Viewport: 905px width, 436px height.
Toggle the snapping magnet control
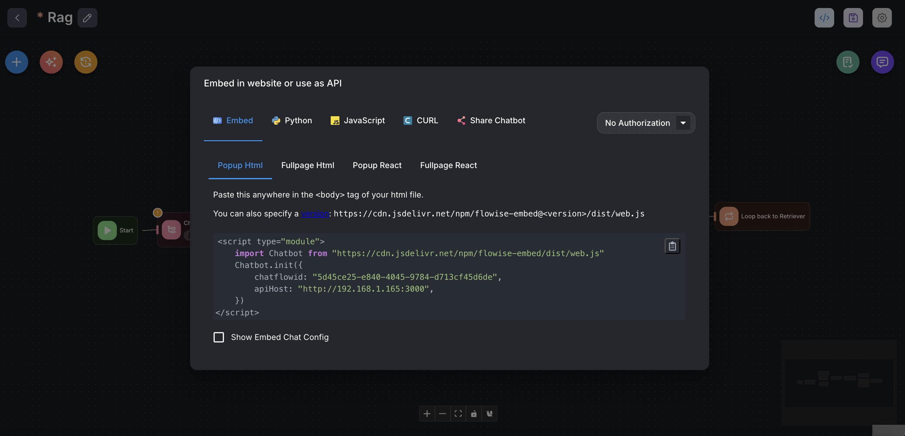coord(489,414)
